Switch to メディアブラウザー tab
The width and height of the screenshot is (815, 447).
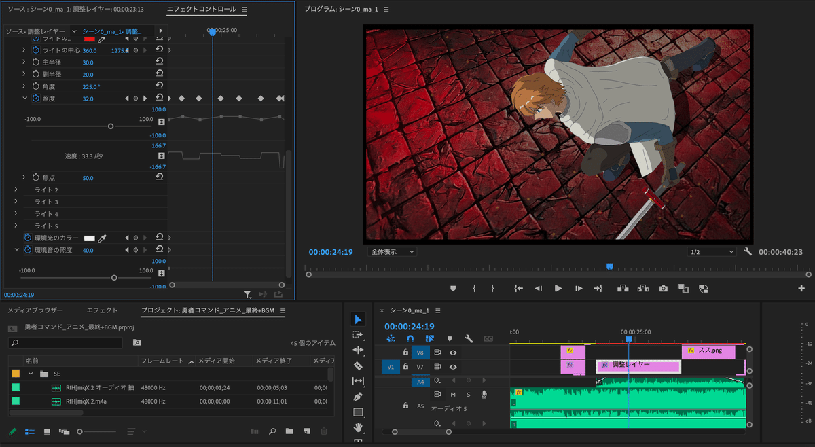point(35,310)
